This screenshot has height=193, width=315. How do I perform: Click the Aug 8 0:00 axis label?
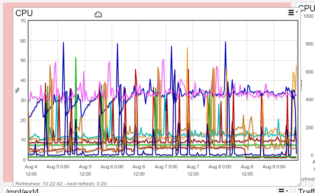[220, 167]
